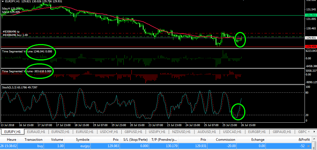Image resolution: width=317 pixels, height=150 pixels.
Task: Click the #83086496 tp level label
Action: pyautogui.click(x=11, y=32)
